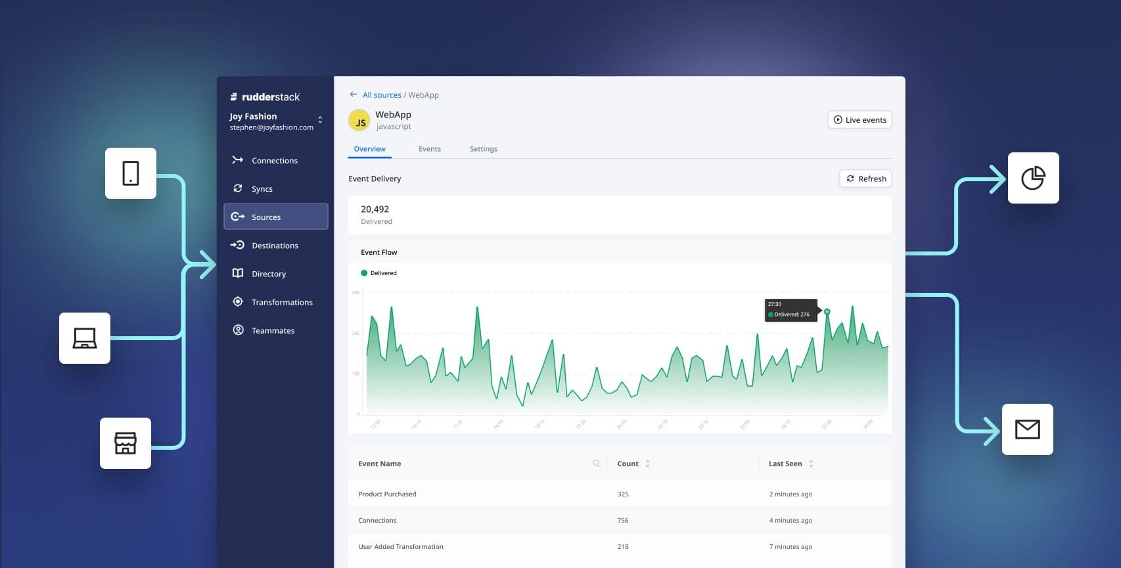Click the Live events button
Viewport: 1121px width, 568px height.
[859, 120]
